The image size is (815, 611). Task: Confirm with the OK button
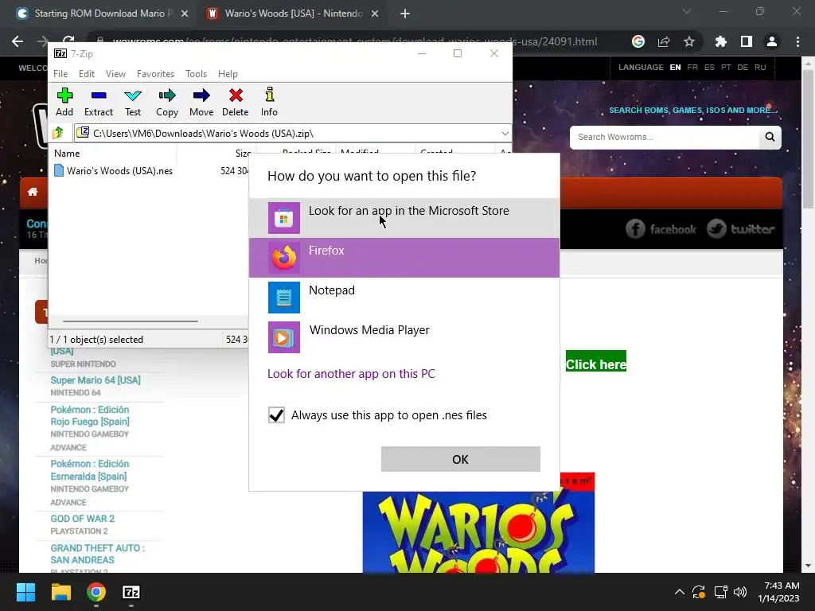(x=461, y=459)
